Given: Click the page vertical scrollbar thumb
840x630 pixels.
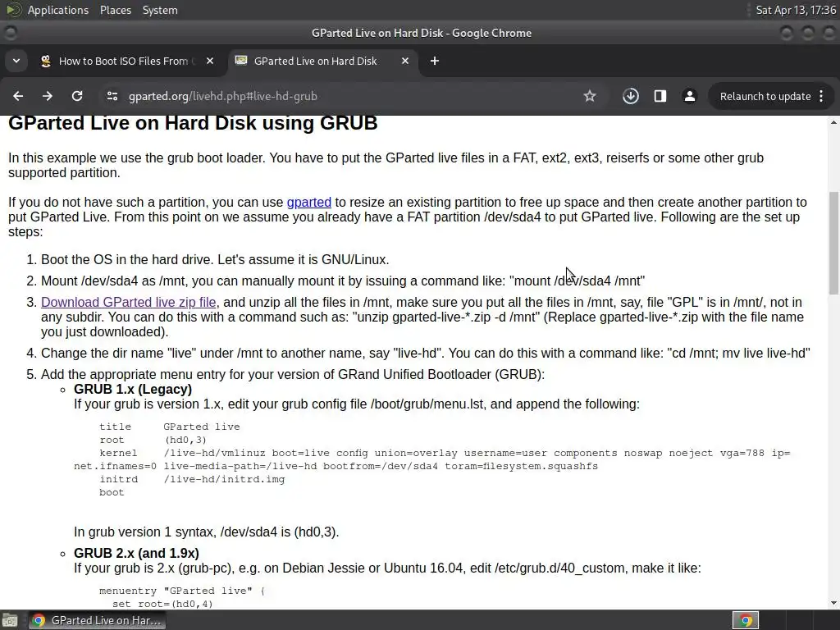Looking at the screenshot, I should point(833,243).
